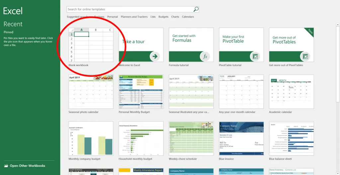Choose the Lists suggested search
Viewport: 340px width, 175px height.
(x=153, y=17)
